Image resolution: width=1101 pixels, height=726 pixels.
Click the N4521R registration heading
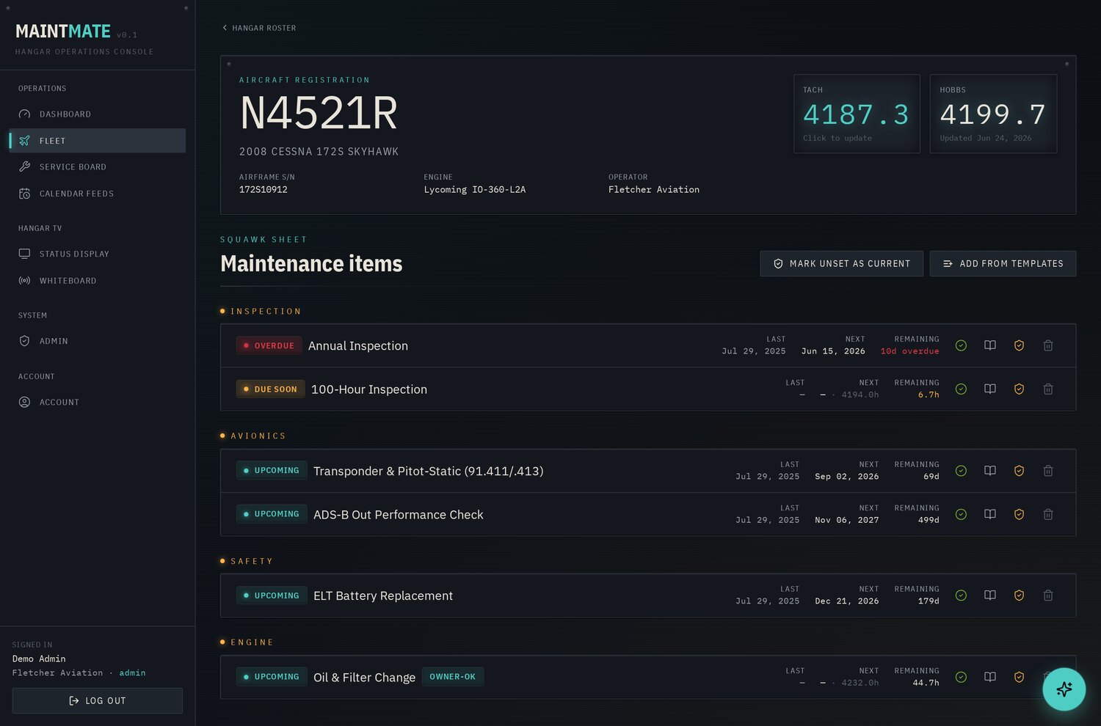click(319, 113)
